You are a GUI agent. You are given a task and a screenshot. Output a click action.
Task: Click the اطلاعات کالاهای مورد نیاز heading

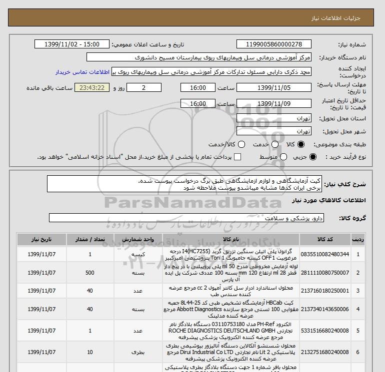(x=329, y=200)
